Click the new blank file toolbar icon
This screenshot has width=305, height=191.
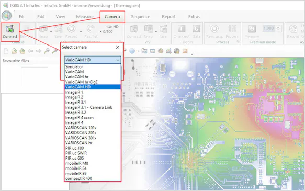tap(6, 51)
